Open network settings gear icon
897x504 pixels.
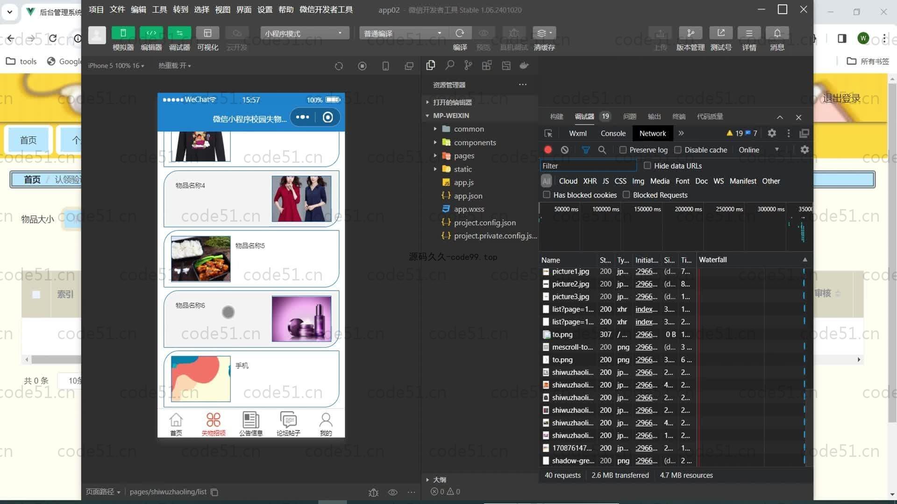click(x=804, y=150)
